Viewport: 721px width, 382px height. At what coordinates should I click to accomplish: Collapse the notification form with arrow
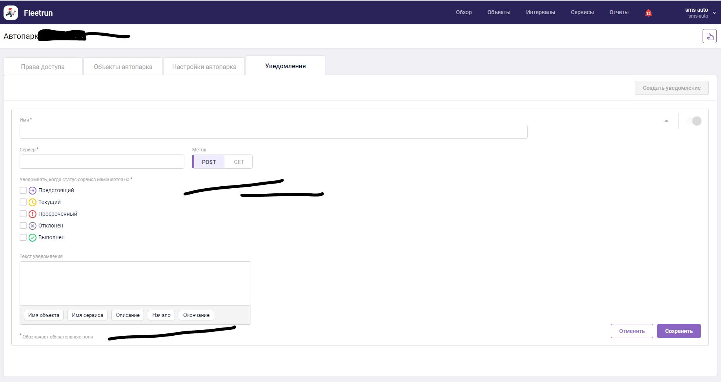click(x=666, y=121)
